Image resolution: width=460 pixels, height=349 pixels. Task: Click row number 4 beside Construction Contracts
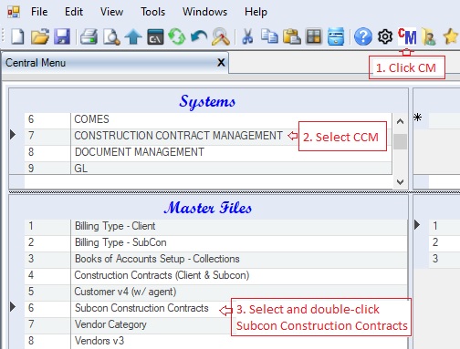click(x=31, y=275)
